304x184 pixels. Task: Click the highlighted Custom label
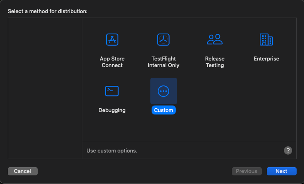point(163,110)
